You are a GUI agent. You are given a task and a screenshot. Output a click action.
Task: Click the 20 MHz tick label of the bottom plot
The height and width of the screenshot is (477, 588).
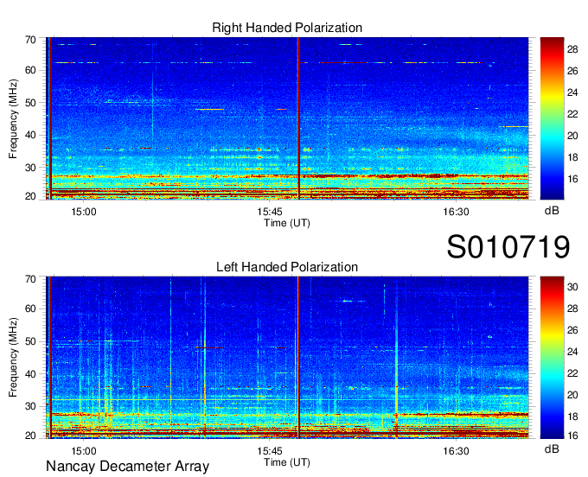(x=30, y=436)
